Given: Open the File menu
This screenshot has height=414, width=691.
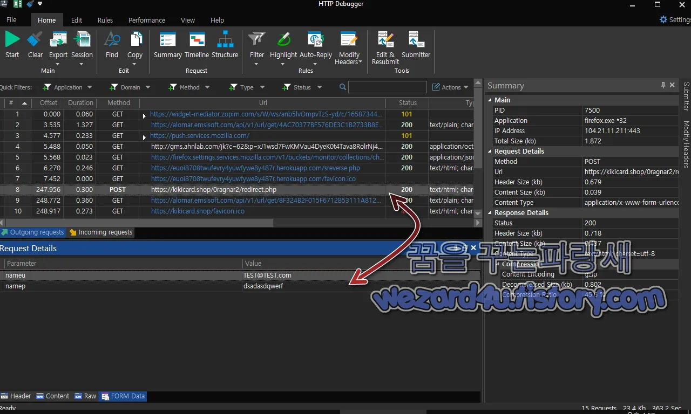Looking at the screenshot, I should point(11,20).
